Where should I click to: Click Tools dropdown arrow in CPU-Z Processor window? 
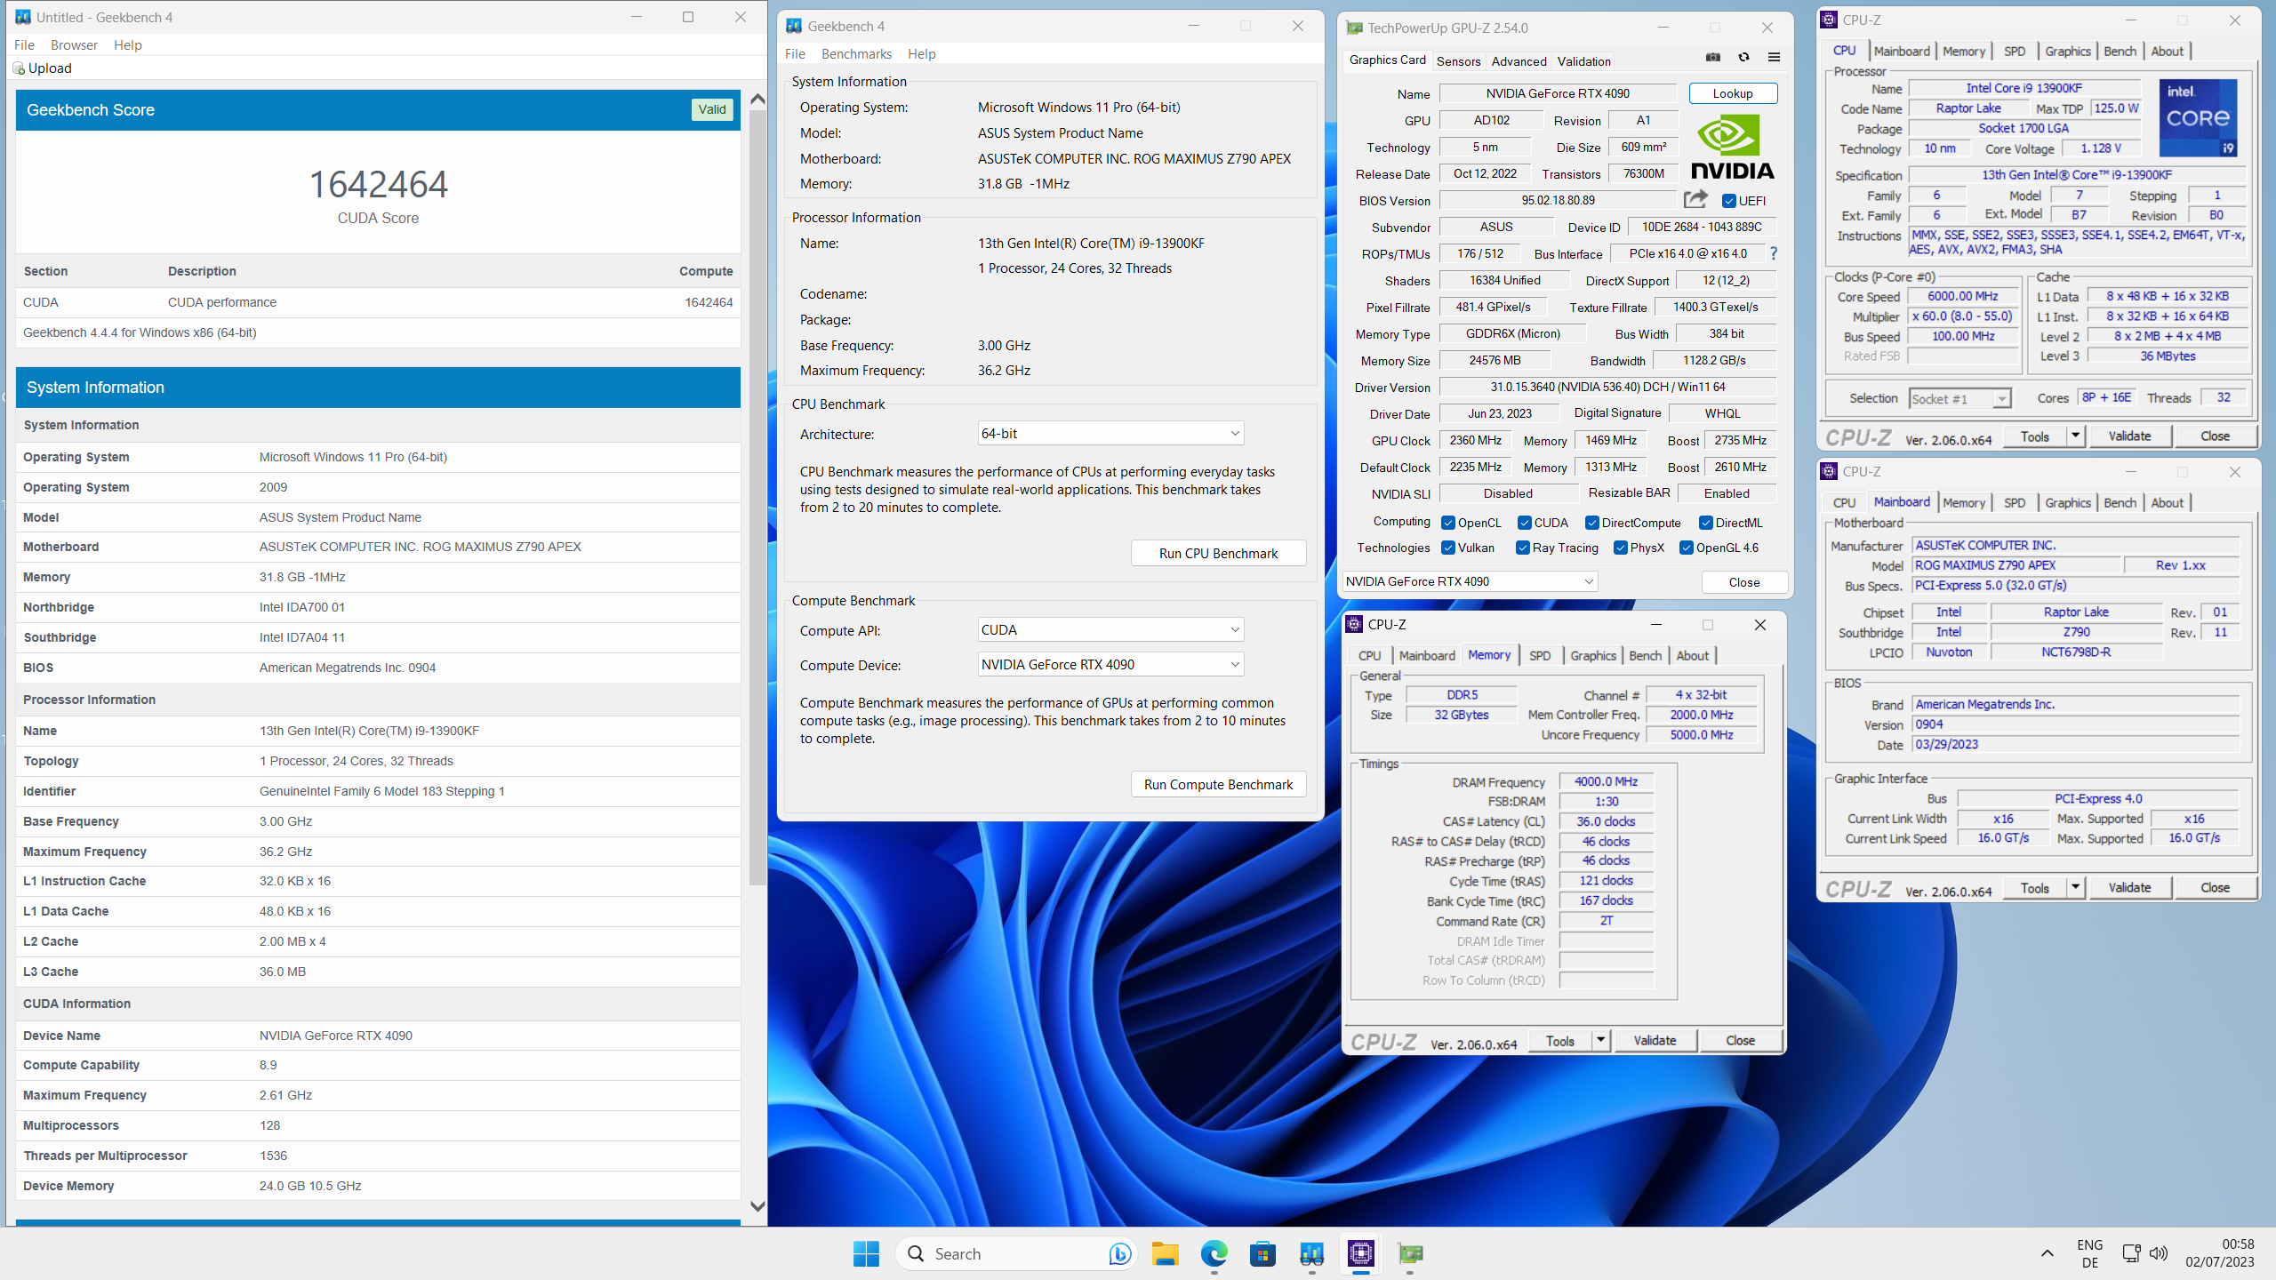point(2075,436)
